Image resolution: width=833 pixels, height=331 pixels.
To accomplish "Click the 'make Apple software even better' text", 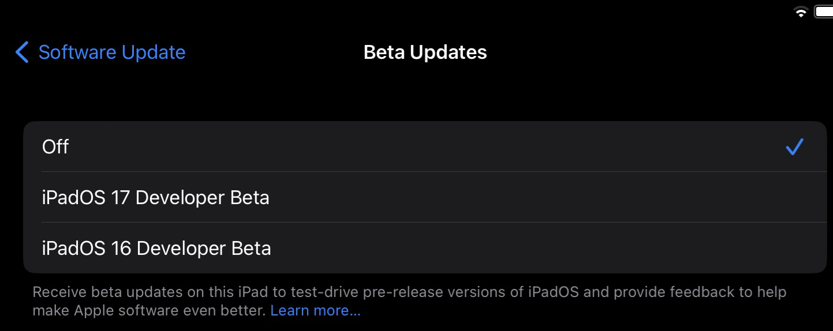I will 150,310.
